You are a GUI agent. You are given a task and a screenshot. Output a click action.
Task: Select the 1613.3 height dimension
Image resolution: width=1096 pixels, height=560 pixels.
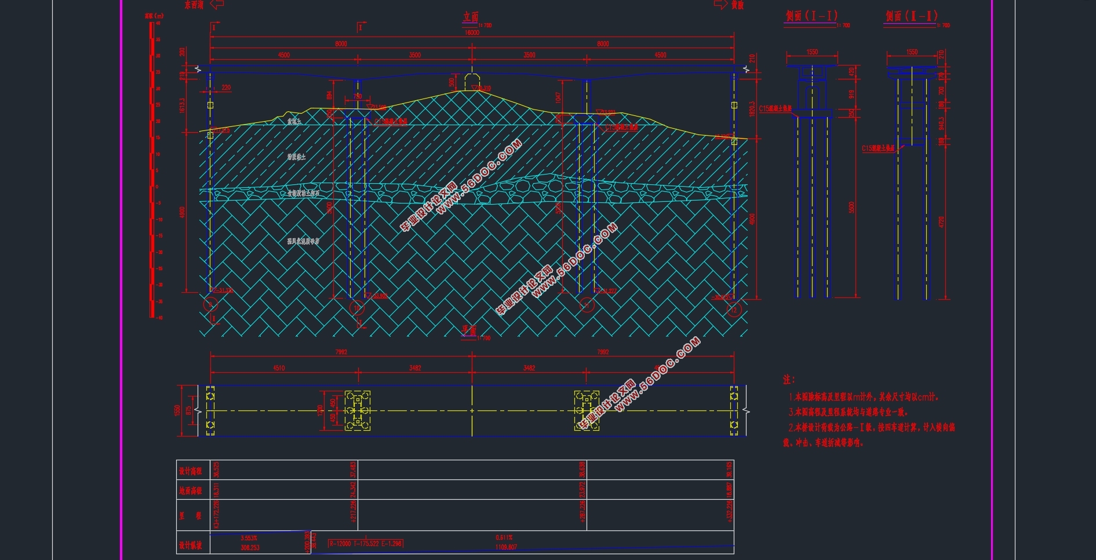(x=183, y=105)
